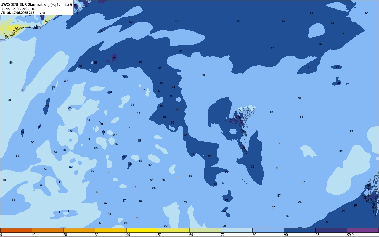
Task: Click the '40' legend tick label
Action: pyautogui.click(x=128, y=235)
